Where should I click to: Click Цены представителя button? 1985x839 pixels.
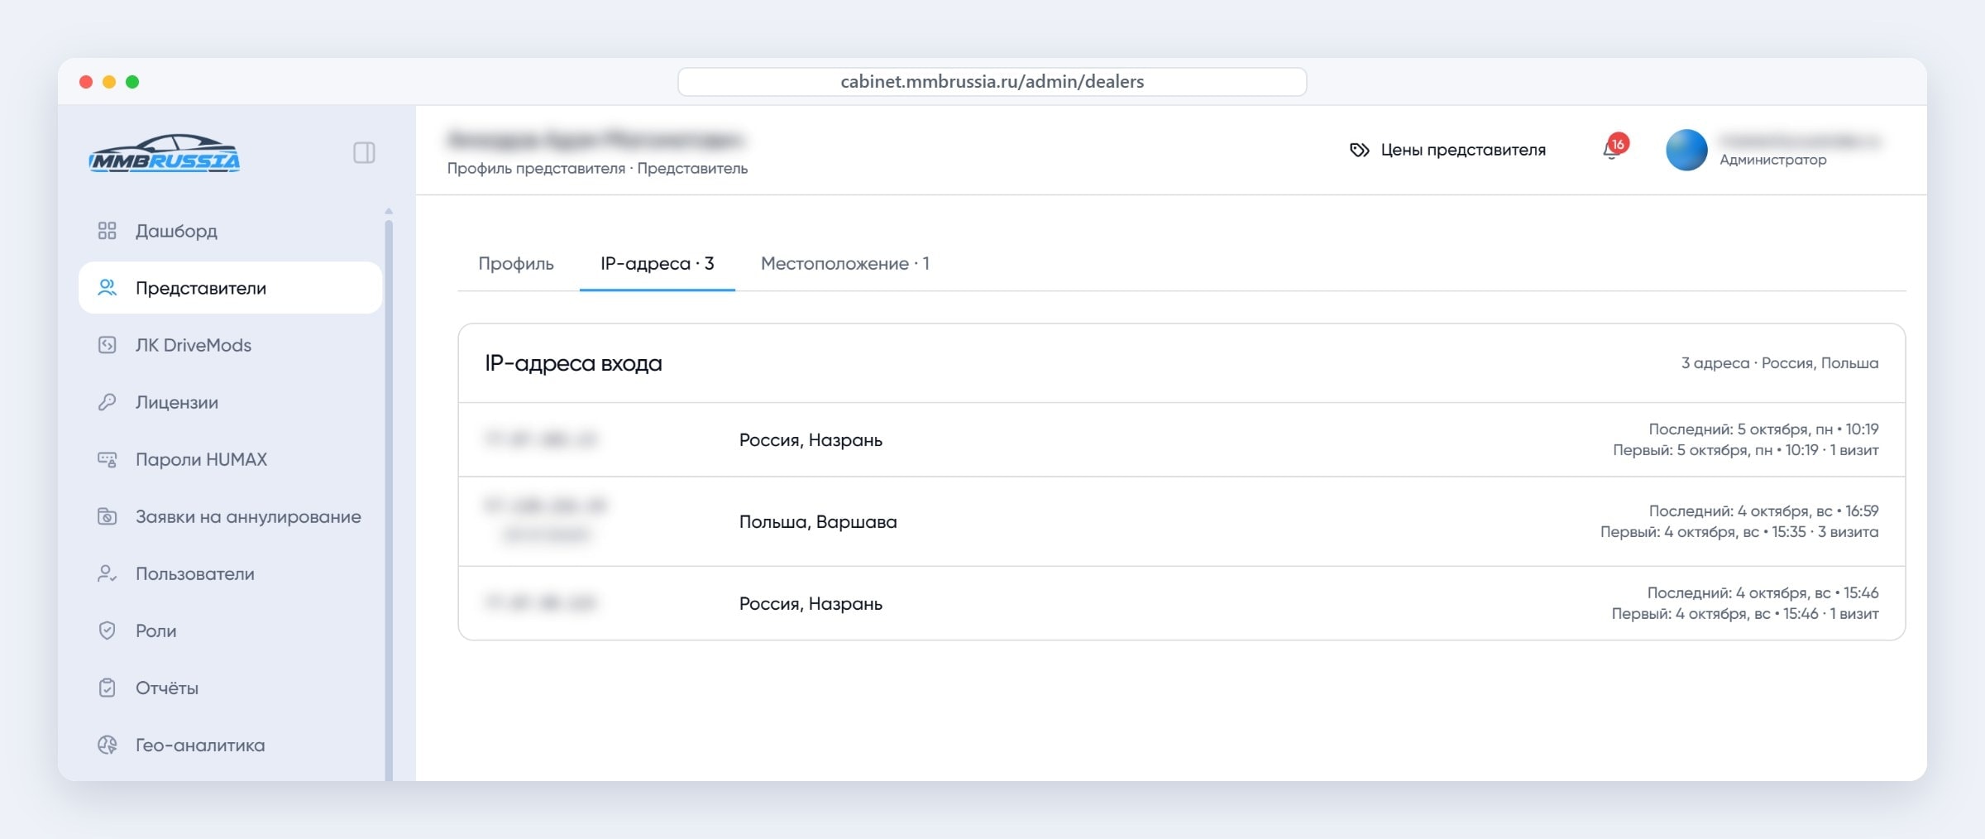pyautogui.click(x=1448, y=150)
